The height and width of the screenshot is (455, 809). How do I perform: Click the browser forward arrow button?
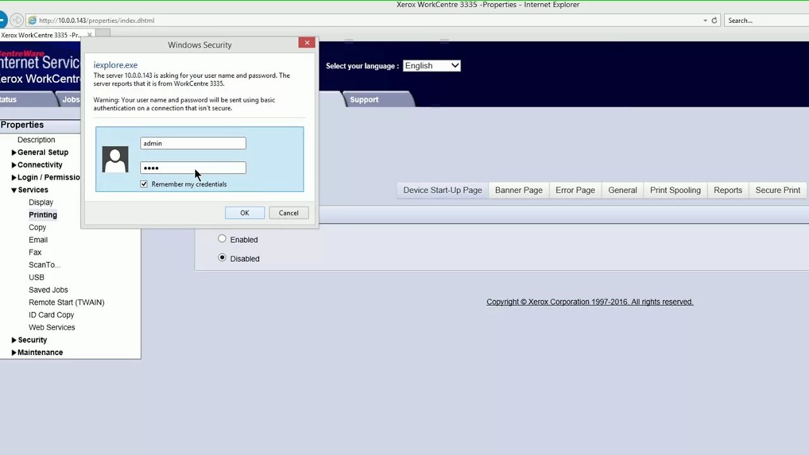pyautogui.click(x=17, y=20)
